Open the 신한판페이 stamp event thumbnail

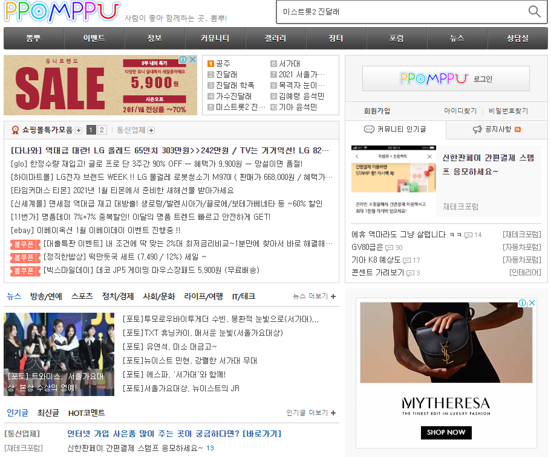(x=394, y=181)
